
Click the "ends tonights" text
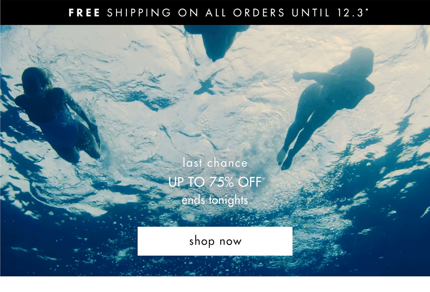click(215, 200)
